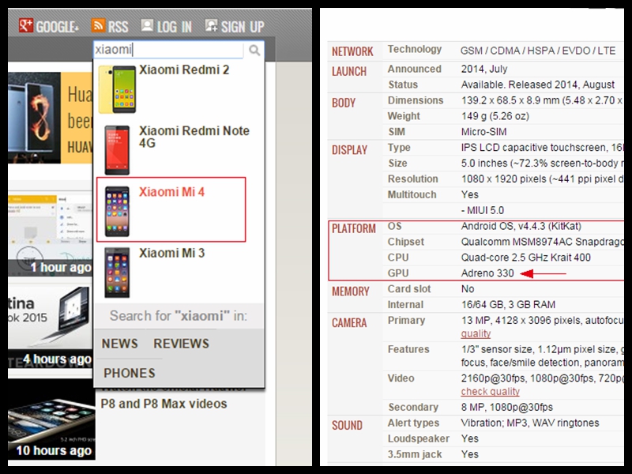Click the 16/64 GB, 3 GB RAM value
The width and height of the screenshot is (632, 474).
tap(508, 305)
